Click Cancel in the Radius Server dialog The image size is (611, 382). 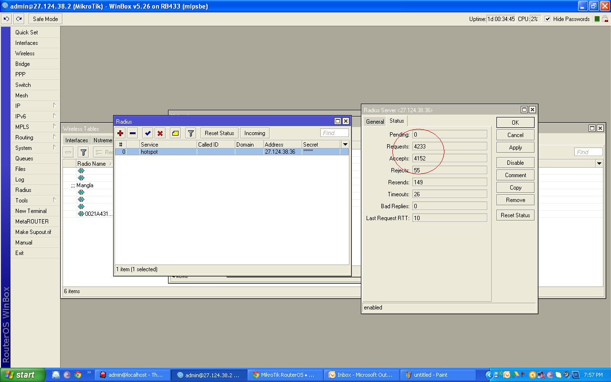[x=515, y=135]
